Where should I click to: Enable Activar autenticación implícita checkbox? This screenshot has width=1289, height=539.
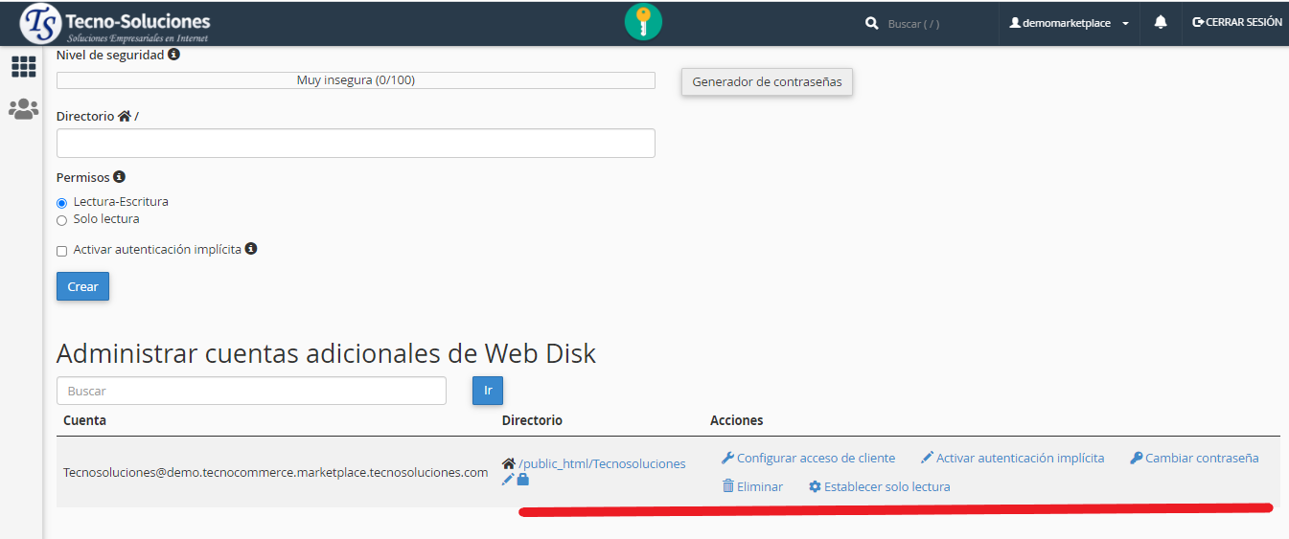point(62,251)
